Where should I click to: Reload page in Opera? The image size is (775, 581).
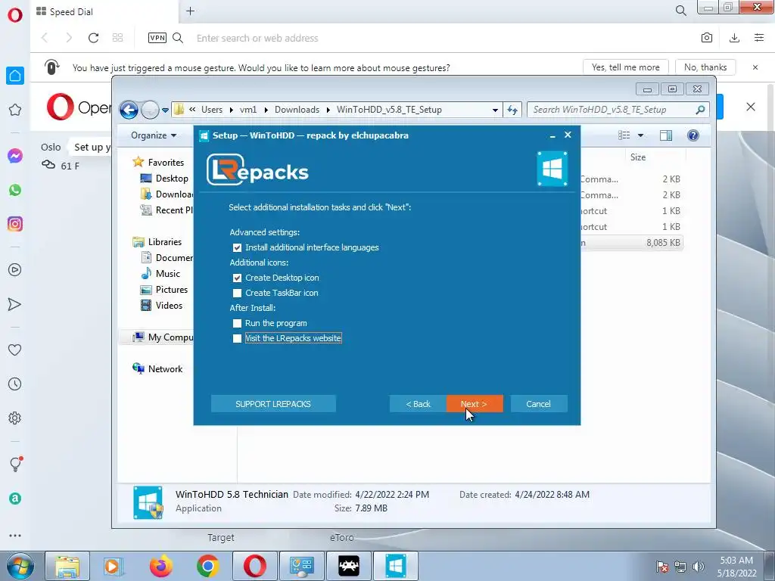pyautogui.click(x=93, y=38)
